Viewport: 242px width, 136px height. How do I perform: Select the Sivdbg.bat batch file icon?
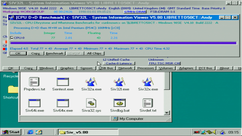click(x=119, y=103)
